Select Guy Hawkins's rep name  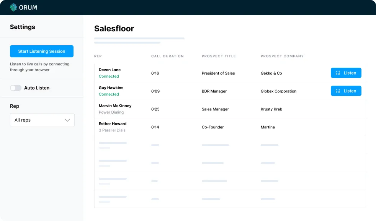point(111,88)
